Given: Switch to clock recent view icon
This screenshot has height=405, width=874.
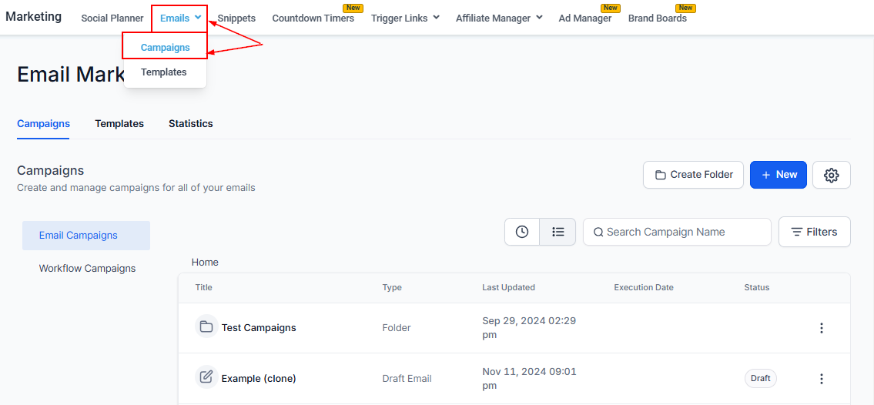Looking at the screenshot, I should click(522, 232).
